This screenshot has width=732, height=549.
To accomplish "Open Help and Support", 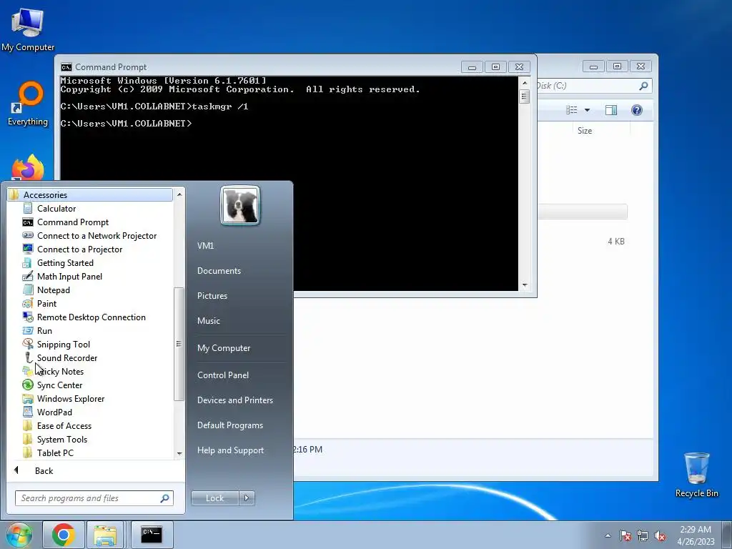I will pyautogui.click(x=230, y=450).
